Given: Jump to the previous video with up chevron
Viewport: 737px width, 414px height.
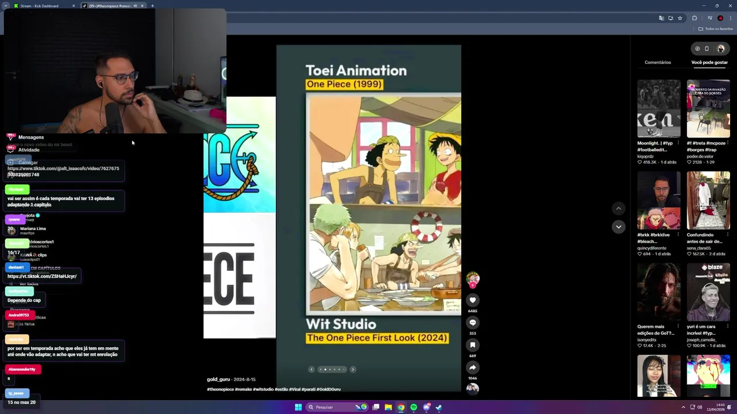Looking at the screenshot, I should point(618,208).
